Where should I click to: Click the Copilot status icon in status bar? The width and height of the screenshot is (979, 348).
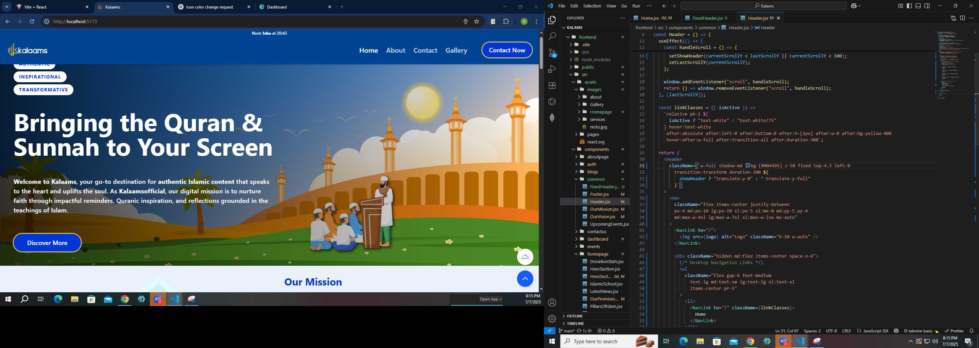(x=896, y=331)
